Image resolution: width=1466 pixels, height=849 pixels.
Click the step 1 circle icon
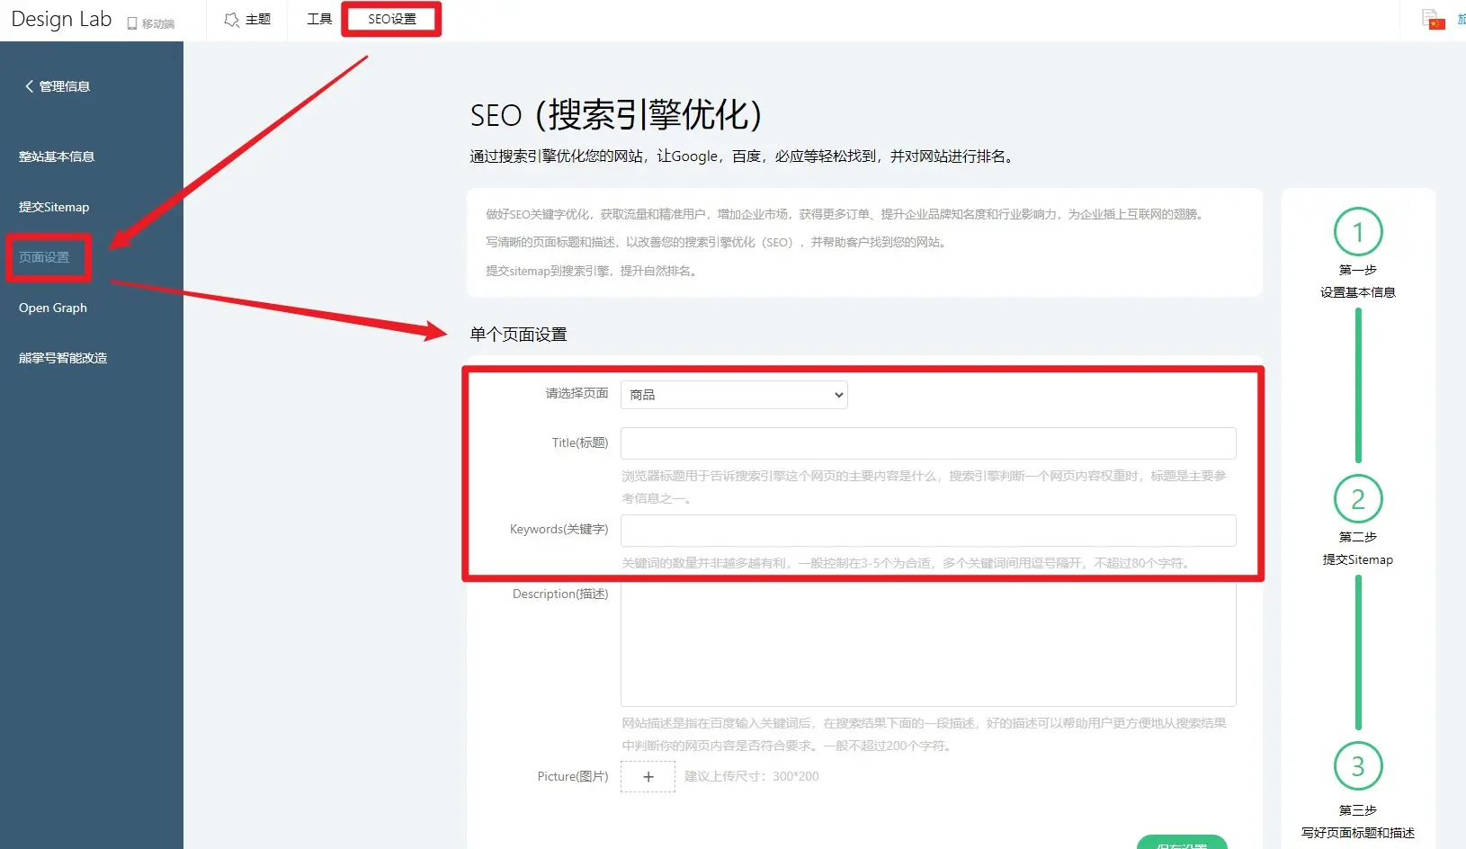point(1357,232)
